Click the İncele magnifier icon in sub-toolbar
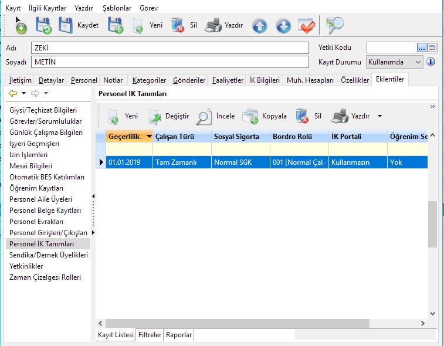Viewport: 444px width, 346px height. [x=204, y=116]
